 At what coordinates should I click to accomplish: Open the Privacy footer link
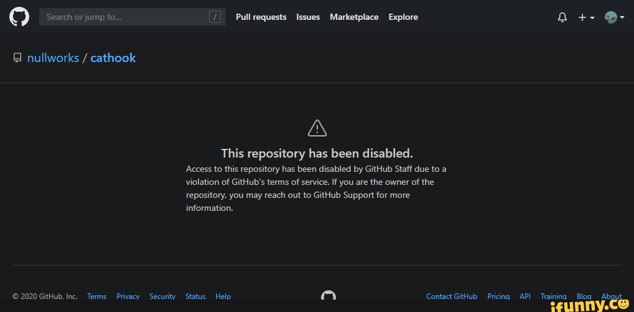click(x=128, y=296)
